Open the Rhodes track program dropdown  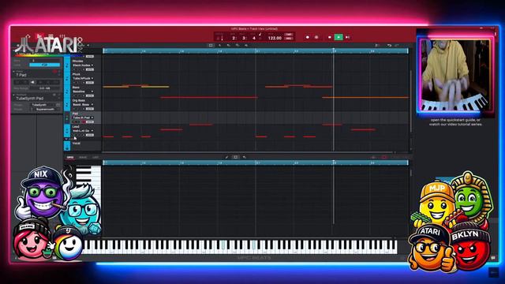83,65
